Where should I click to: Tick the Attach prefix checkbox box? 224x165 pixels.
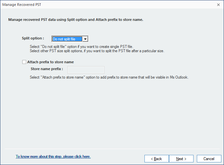tap(24, 62)
